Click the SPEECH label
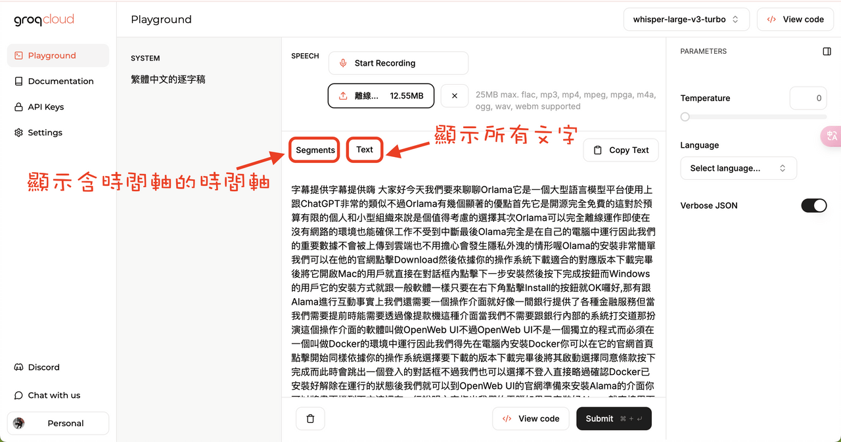This screenshot has height=442, width=841. click(x=305, y=56)
